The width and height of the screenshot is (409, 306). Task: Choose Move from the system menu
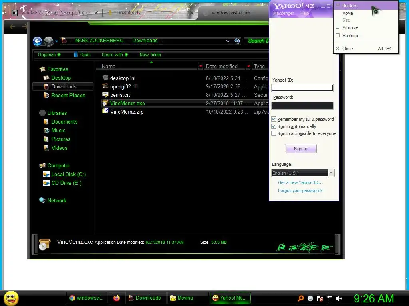(366, 13)
